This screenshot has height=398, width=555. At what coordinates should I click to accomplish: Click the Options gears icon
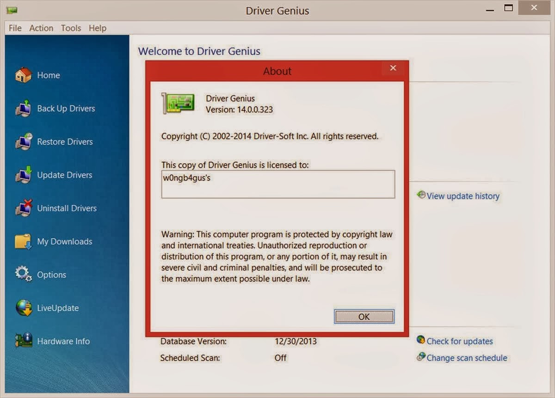tap(23, 274)
